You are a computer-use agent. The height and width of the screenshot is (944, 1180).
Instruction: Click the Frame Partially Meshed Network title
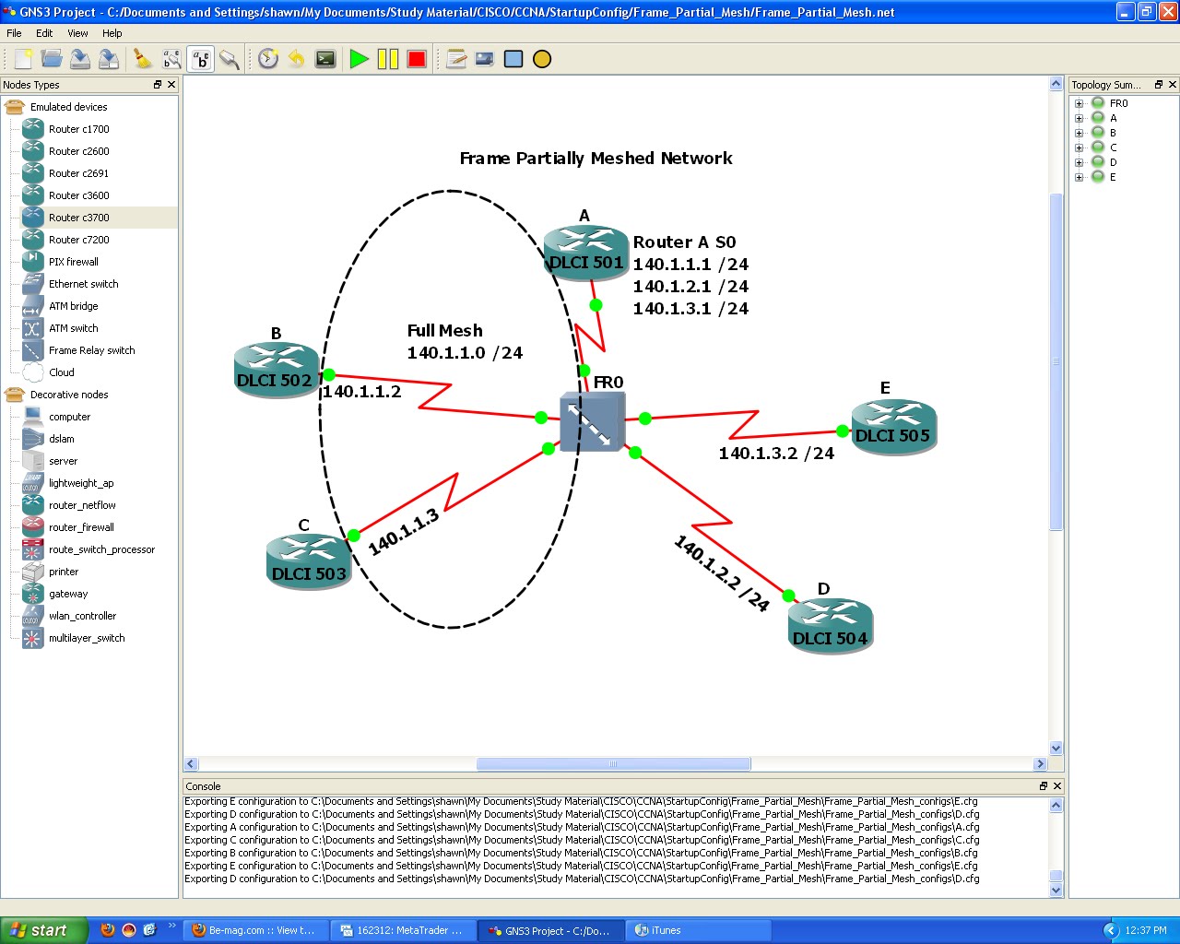click(x=596, y=159)
